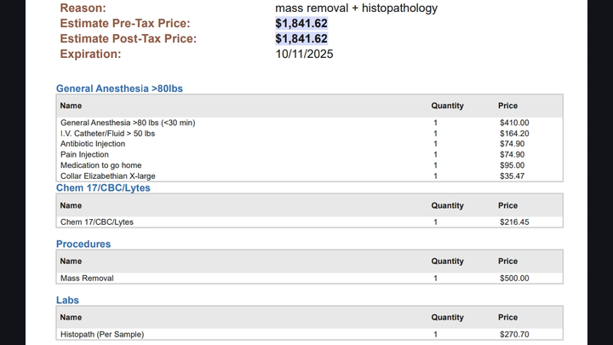Click the expiration date 10/11/2025

[304, 55]
